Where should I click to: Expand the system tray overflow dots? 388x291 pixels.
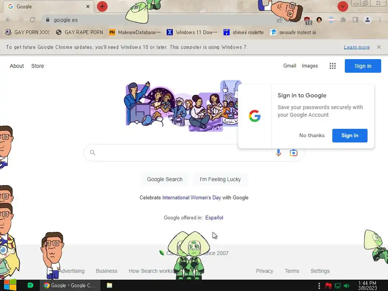319,286
